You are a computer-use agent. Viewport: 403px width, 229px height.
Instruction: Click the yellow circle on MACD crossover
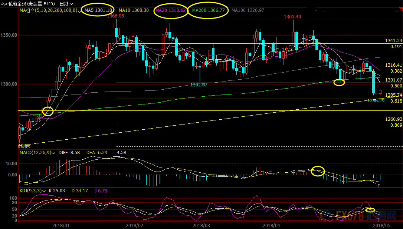pyautogui.click(x=318, y=171)
